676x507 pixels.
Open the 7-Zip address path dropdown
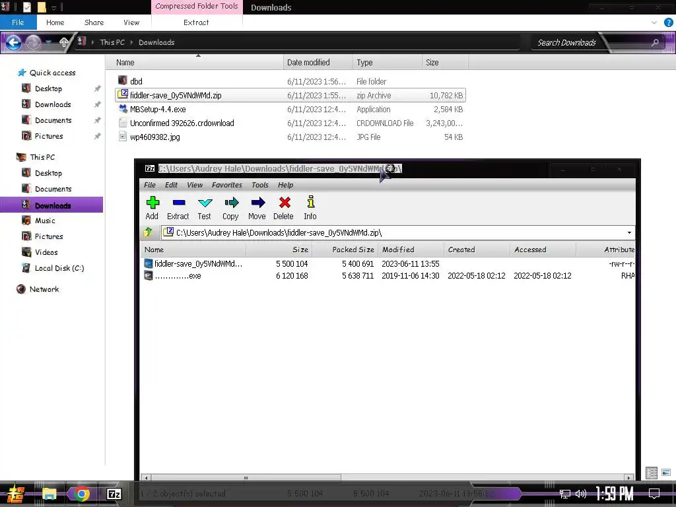click(629, 233)
